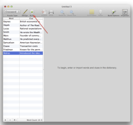Select the Design pencil icon
This screenshot has height=125, width=133.
25,12
